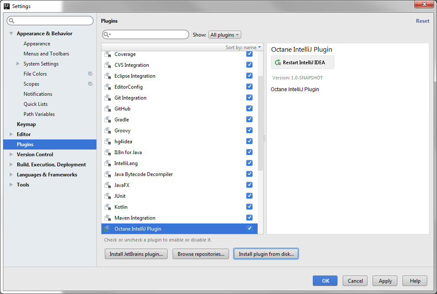Expand the System Settings tree node
Image resolution: width=437 pixels, height=294 pixels.
click(18, 64)
